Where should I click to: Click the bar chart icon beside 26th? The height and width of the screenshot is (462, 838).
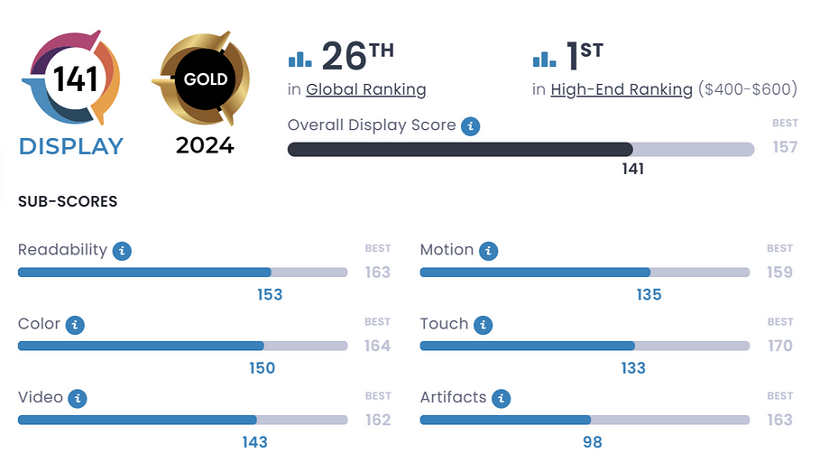tap(299, 59)
